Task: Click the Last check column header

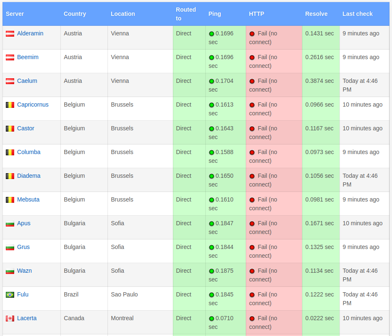Action: point(357,14)
